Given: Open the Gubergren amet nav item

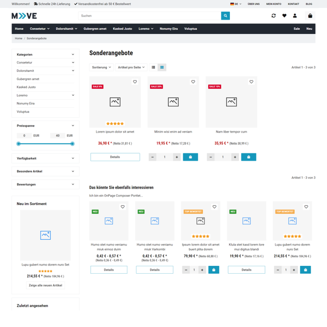Looking at the screenshot, I should click(95, 28).
